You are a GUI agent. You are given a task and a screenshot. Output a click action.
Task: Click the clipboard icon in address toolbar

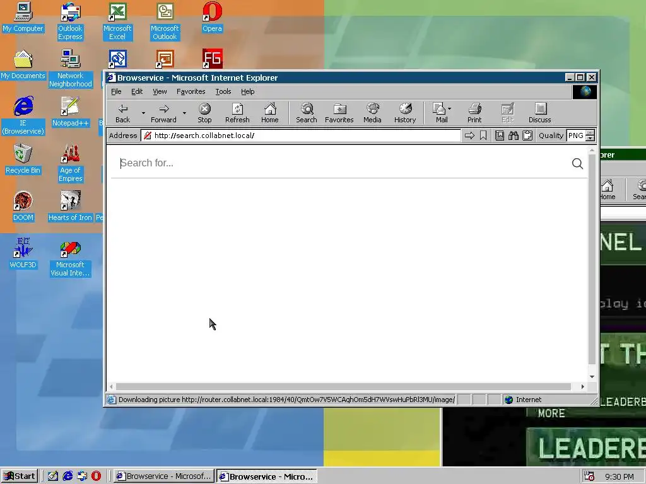[527, 135]
